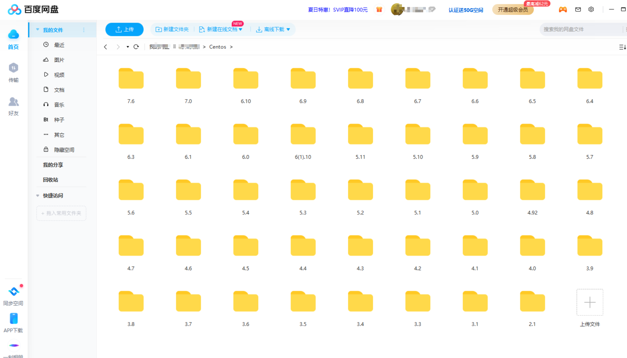Click the gift promotion icon near SVIP banner

pyautogui.click(x=379, y=9)
